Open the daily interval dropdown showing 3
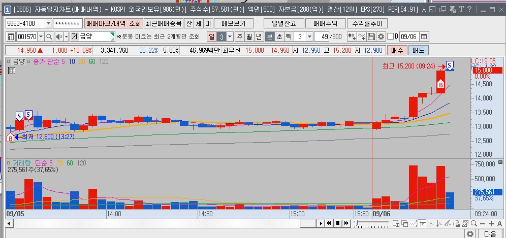The image size is (506, 238). click(x=230, y=37)
